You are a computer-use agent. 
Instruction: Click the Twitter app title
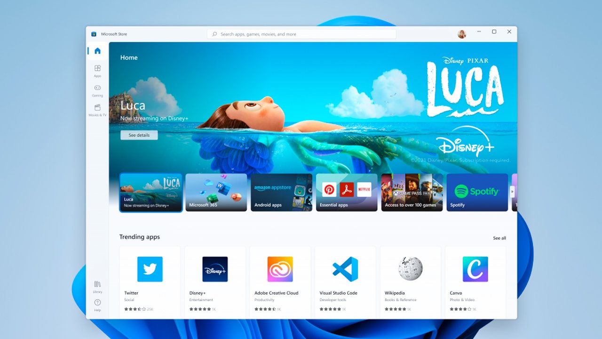tap(131, 293)
